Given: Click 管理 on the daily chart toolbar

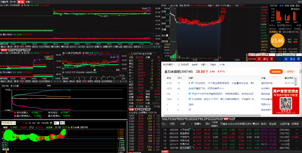Looking at the screenshot, I should (84, 81).
